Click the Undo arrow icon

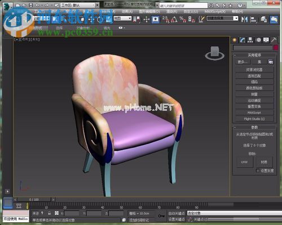click(x=37, y=5)
